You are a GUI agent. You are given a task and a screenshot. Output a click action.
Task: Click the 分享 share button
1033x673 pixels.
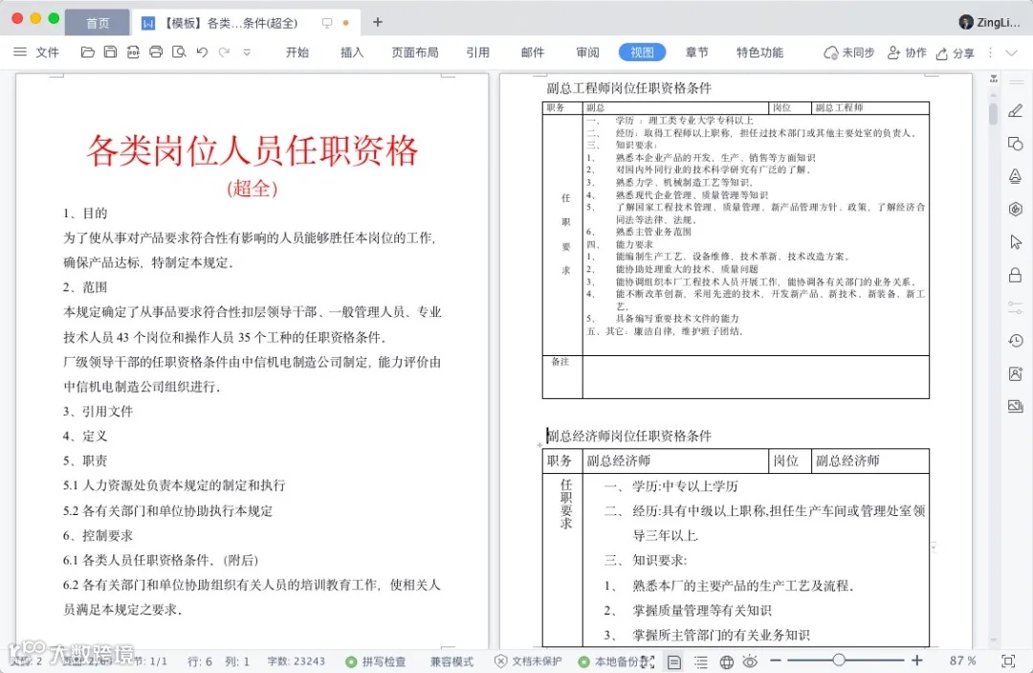pos(955,54)
